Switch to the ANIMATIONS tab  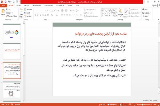point(49,6)
